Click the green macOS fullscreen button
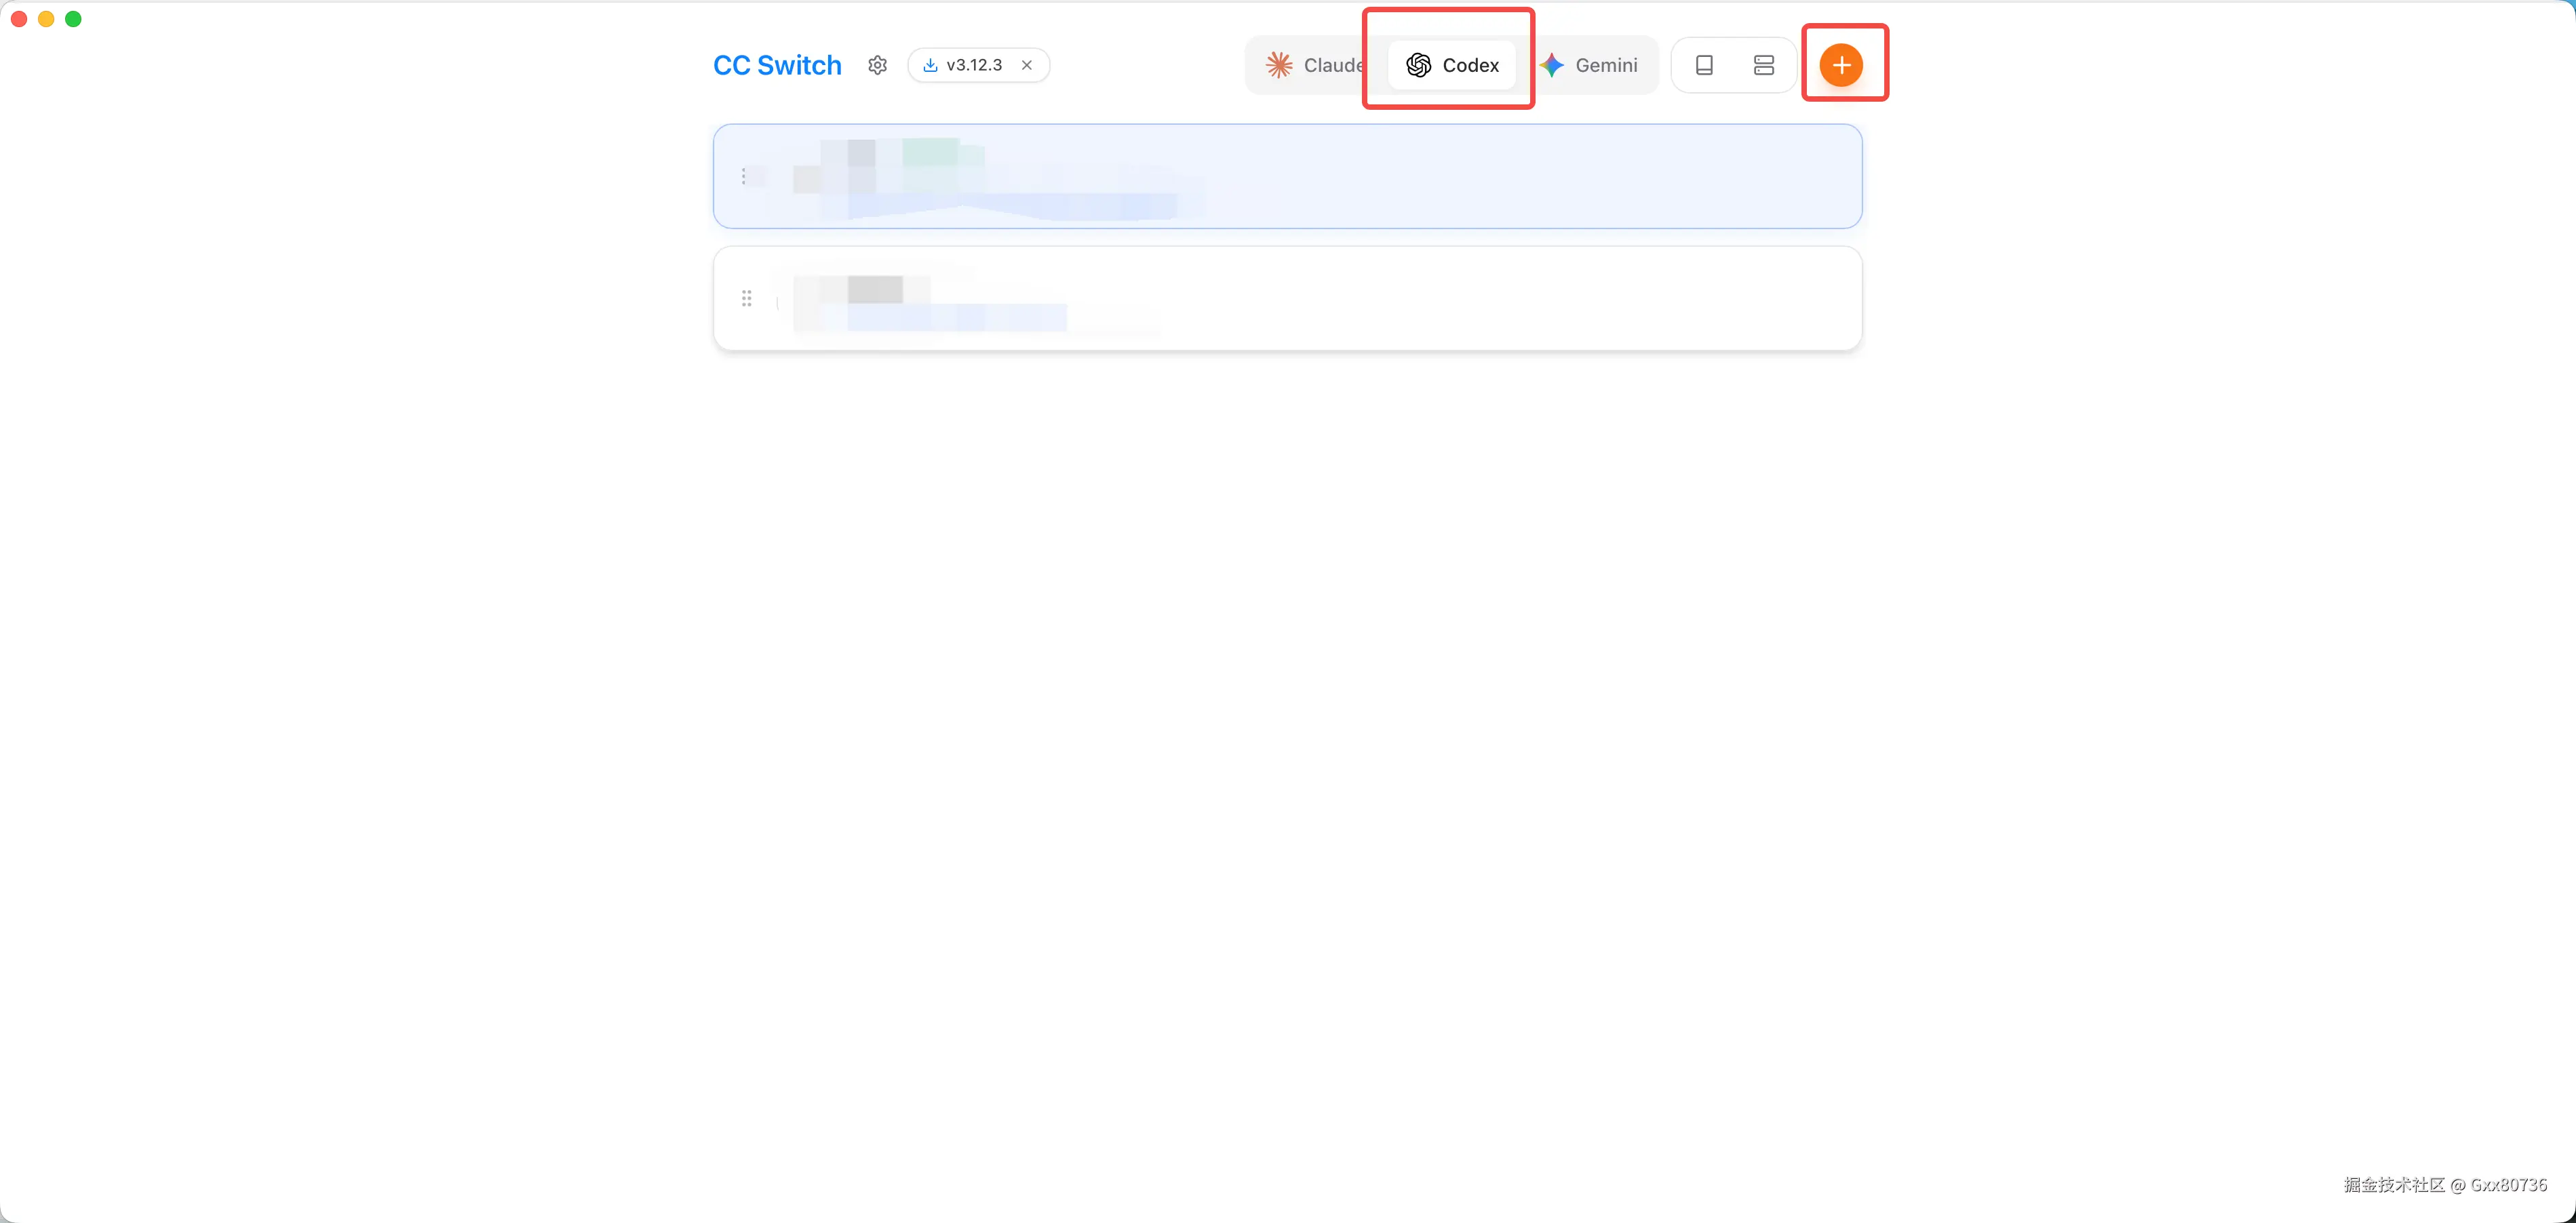2576x1223 pixels. click(73, 19)
